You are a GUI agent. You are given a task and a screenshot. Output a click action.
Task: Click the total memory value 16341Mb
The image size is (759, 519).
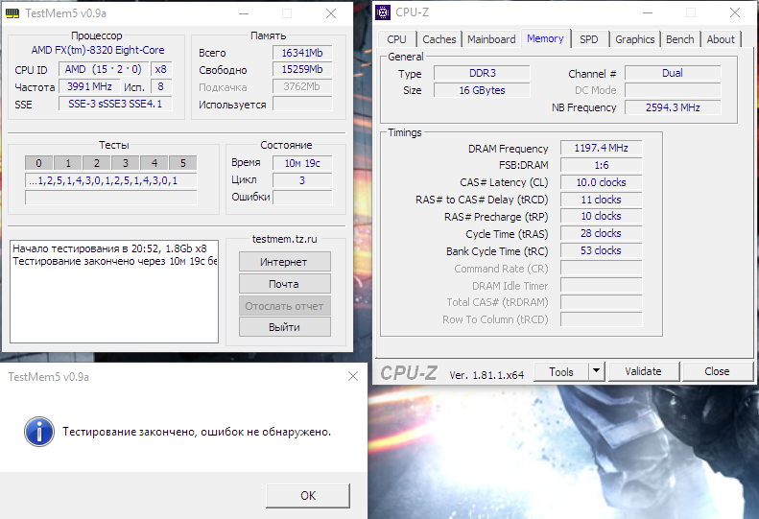302,53
